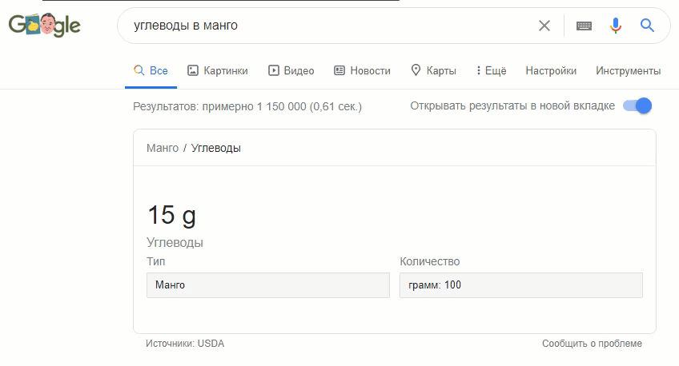Start voice search with the microphone

coord(615,26)
